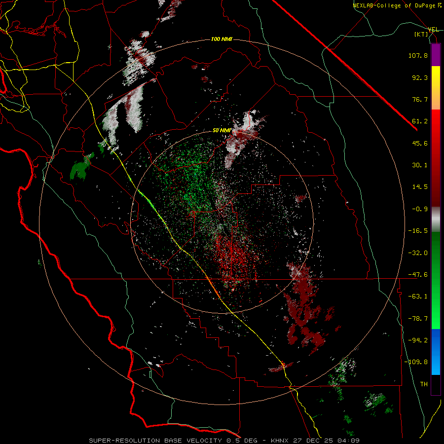Select the -16.5 velocity scale value
Image resolution: width=444 pixels, height=444 pixels.
click(418, 230)
